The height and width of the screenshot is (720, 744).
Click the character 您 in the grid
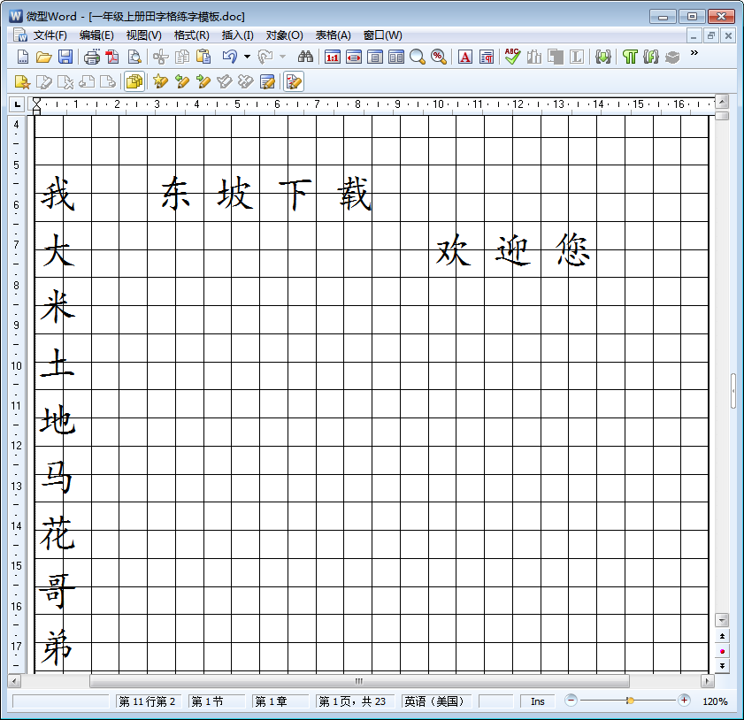tap(572, 249)
